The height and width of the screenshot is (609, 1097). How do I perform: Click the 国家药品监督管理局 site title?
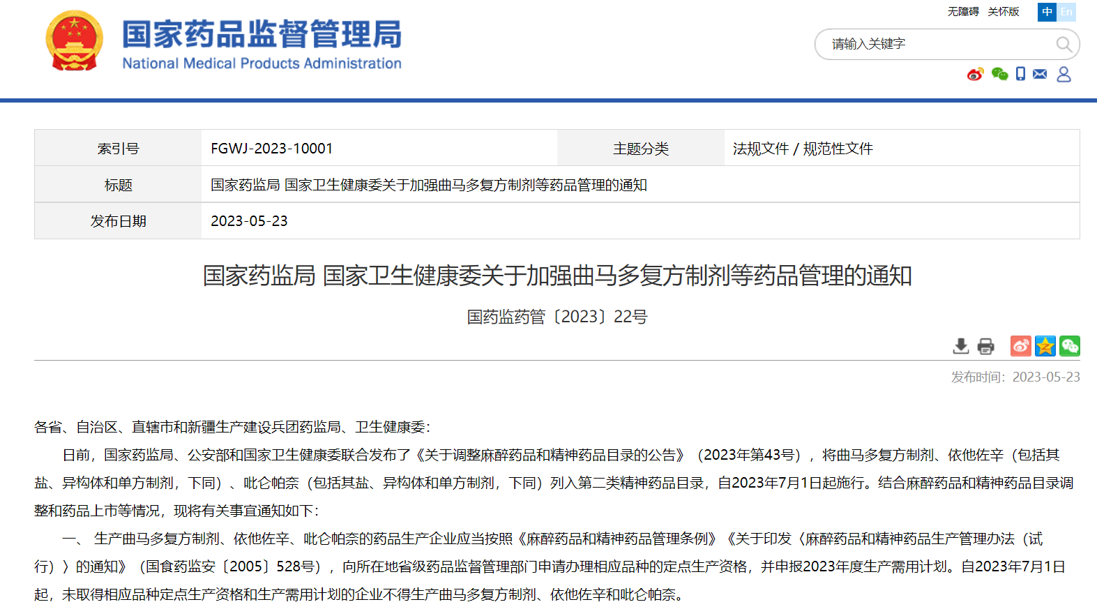[262, 35]
